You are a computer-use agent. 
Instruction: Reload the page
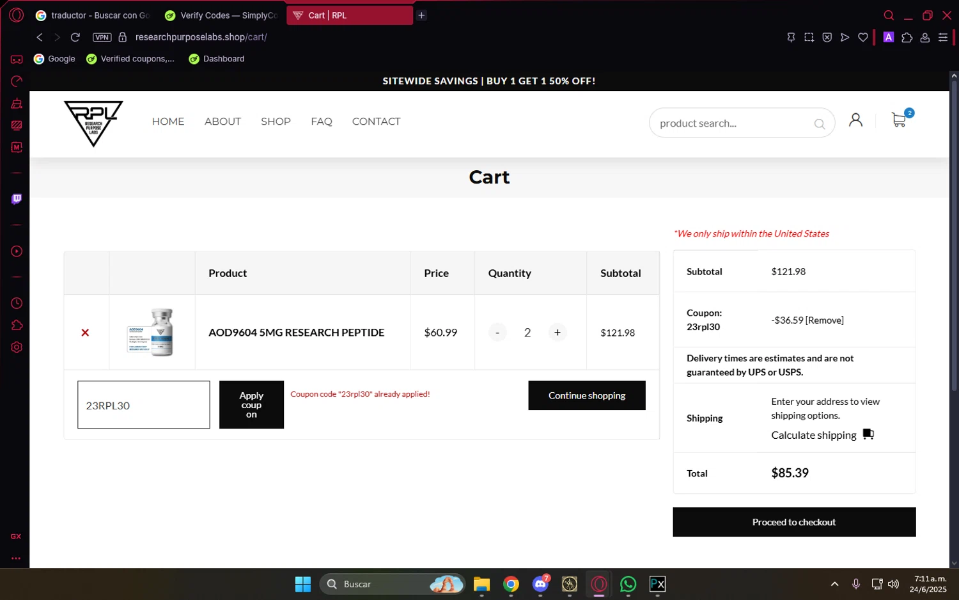pyautogui.click(x=75, y=37)
